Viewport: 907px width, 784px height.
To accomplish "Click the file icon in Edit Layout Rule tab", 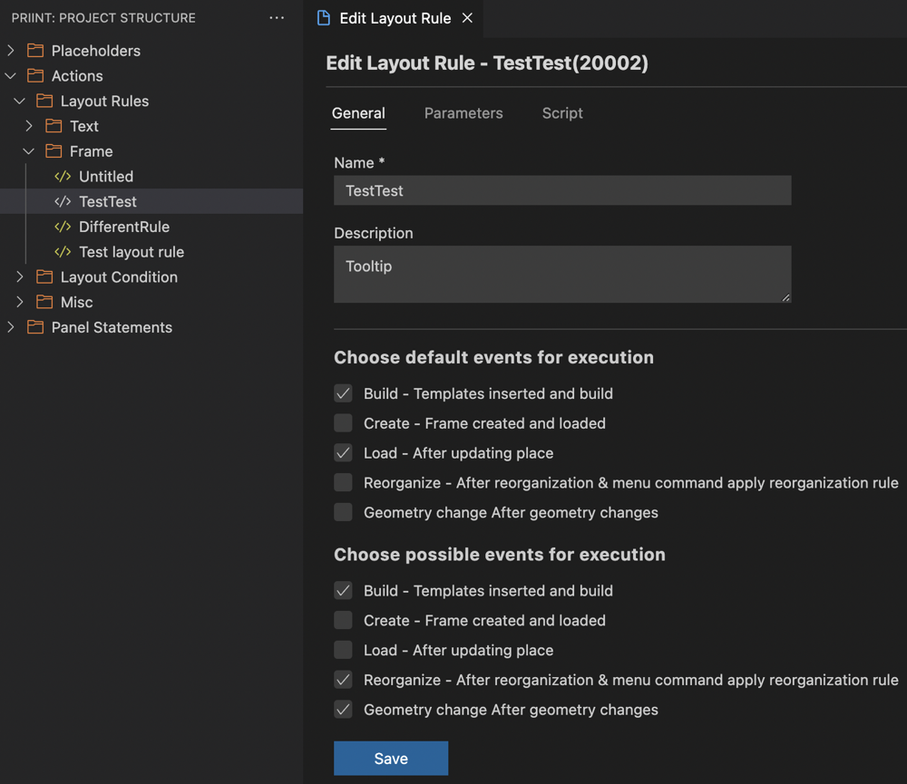I will click(x=324, y=18).
